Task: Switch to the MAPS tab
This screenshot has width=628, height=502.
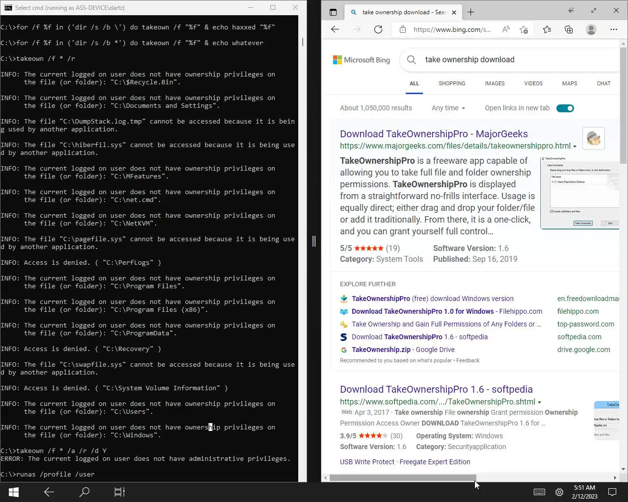Action: (570, 83)
